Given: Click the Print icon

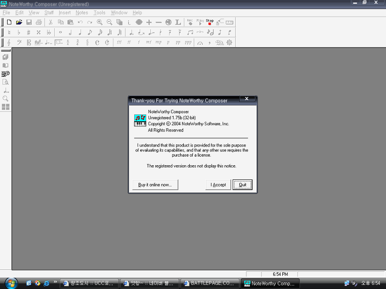Looking at the screenshot, I should pos(38,22).
